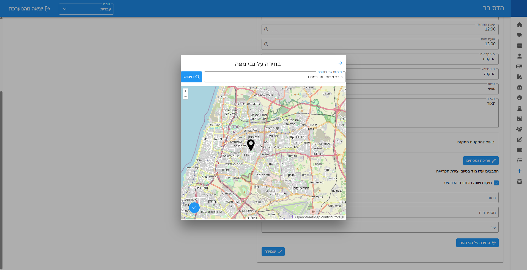527x270 pixels.
Task: Open the globe icon in sidebar
Action: coord(519,98)
